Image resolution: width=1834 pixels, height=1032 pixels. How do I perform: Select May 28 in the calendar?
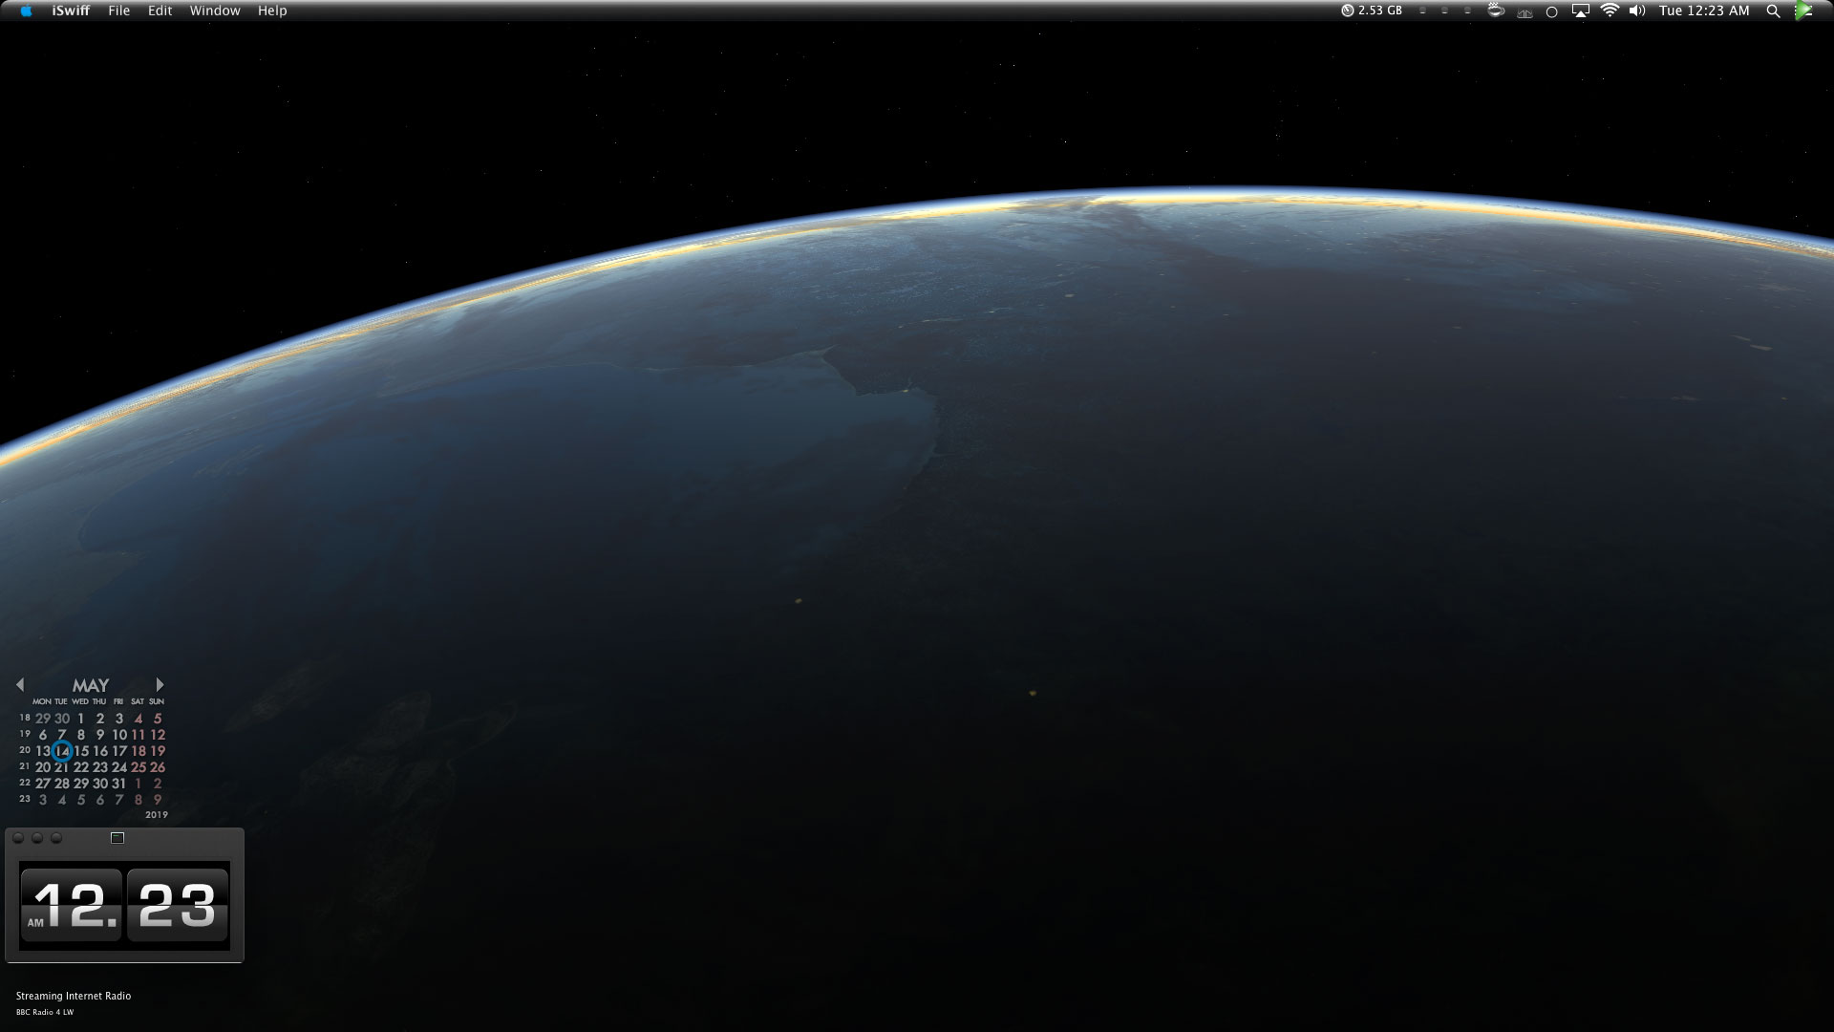(62, 784)
